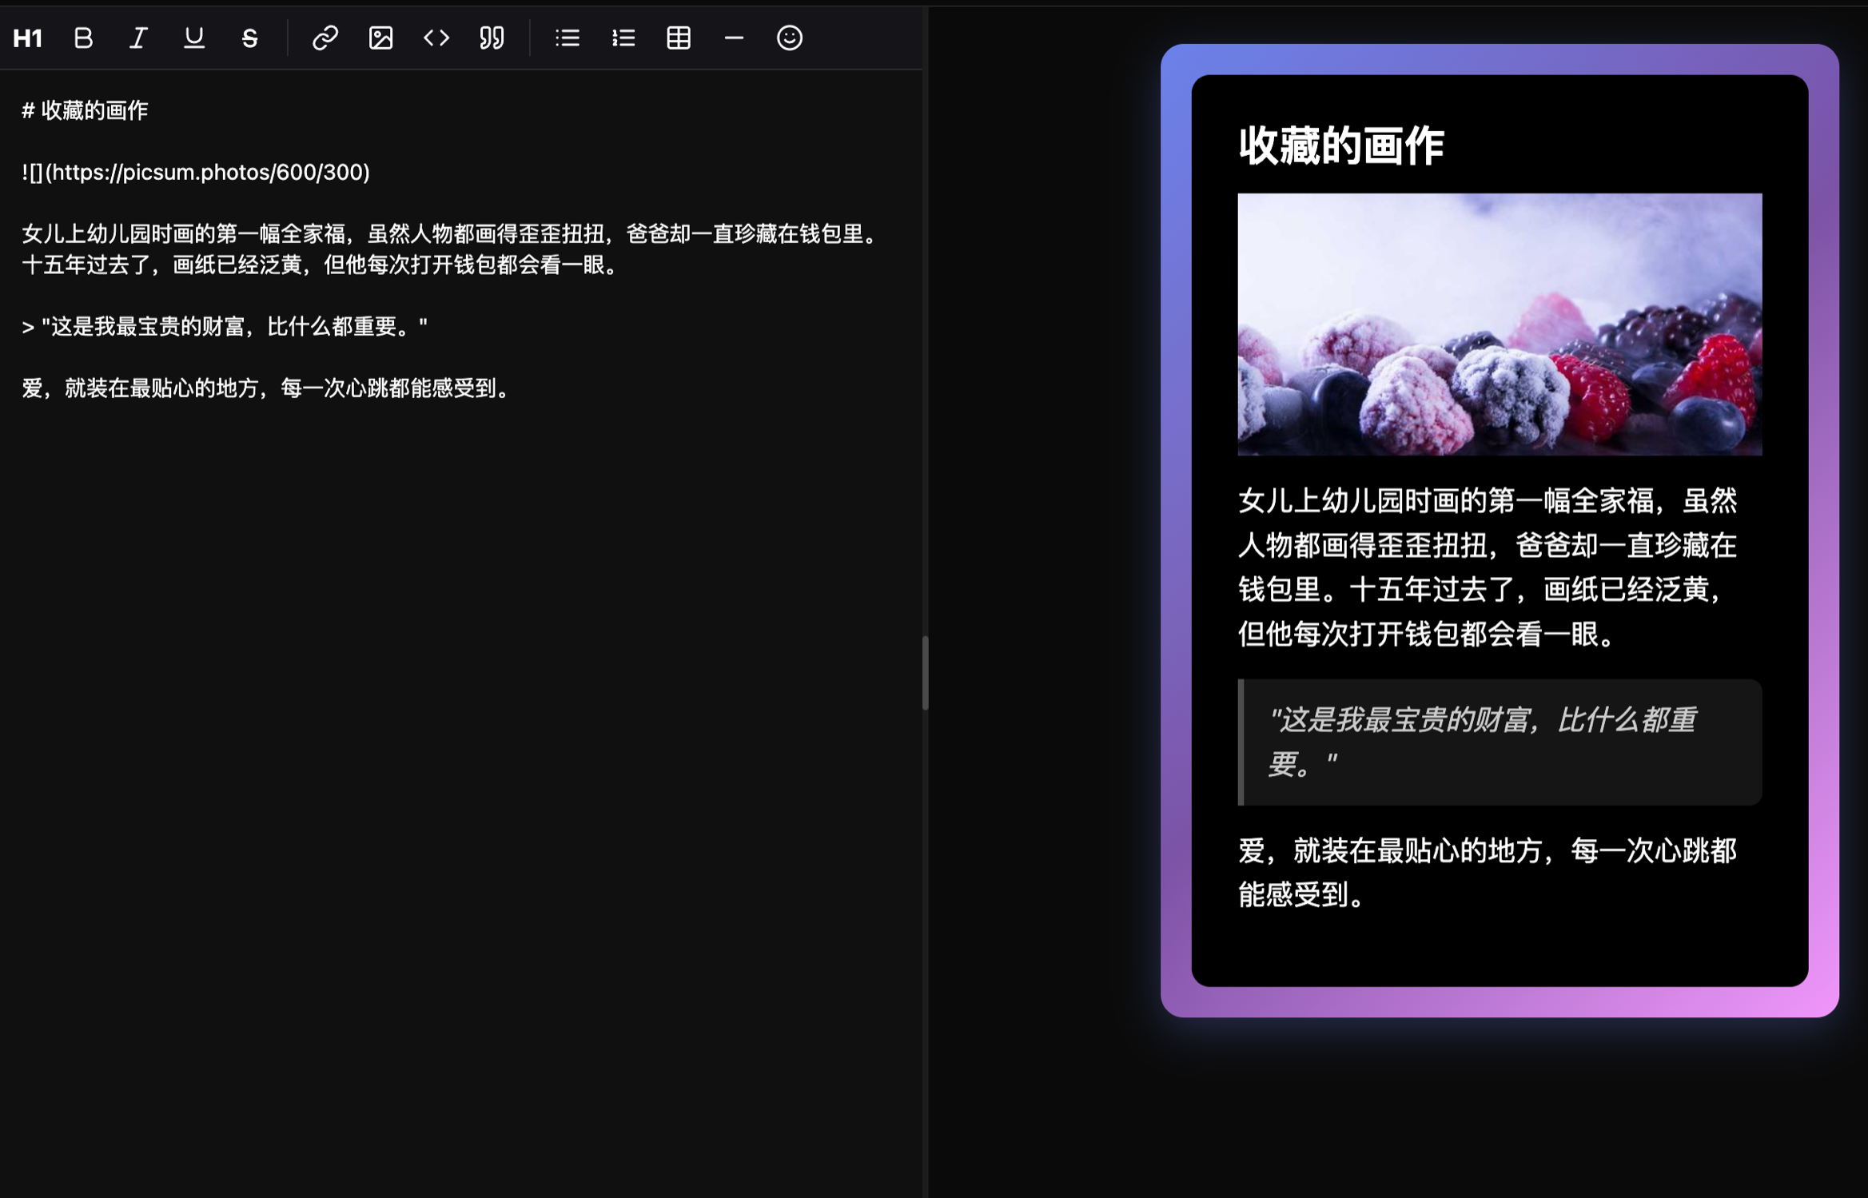Click the heading line in the editor
Screen dimensions: 1868x1198
85,110
